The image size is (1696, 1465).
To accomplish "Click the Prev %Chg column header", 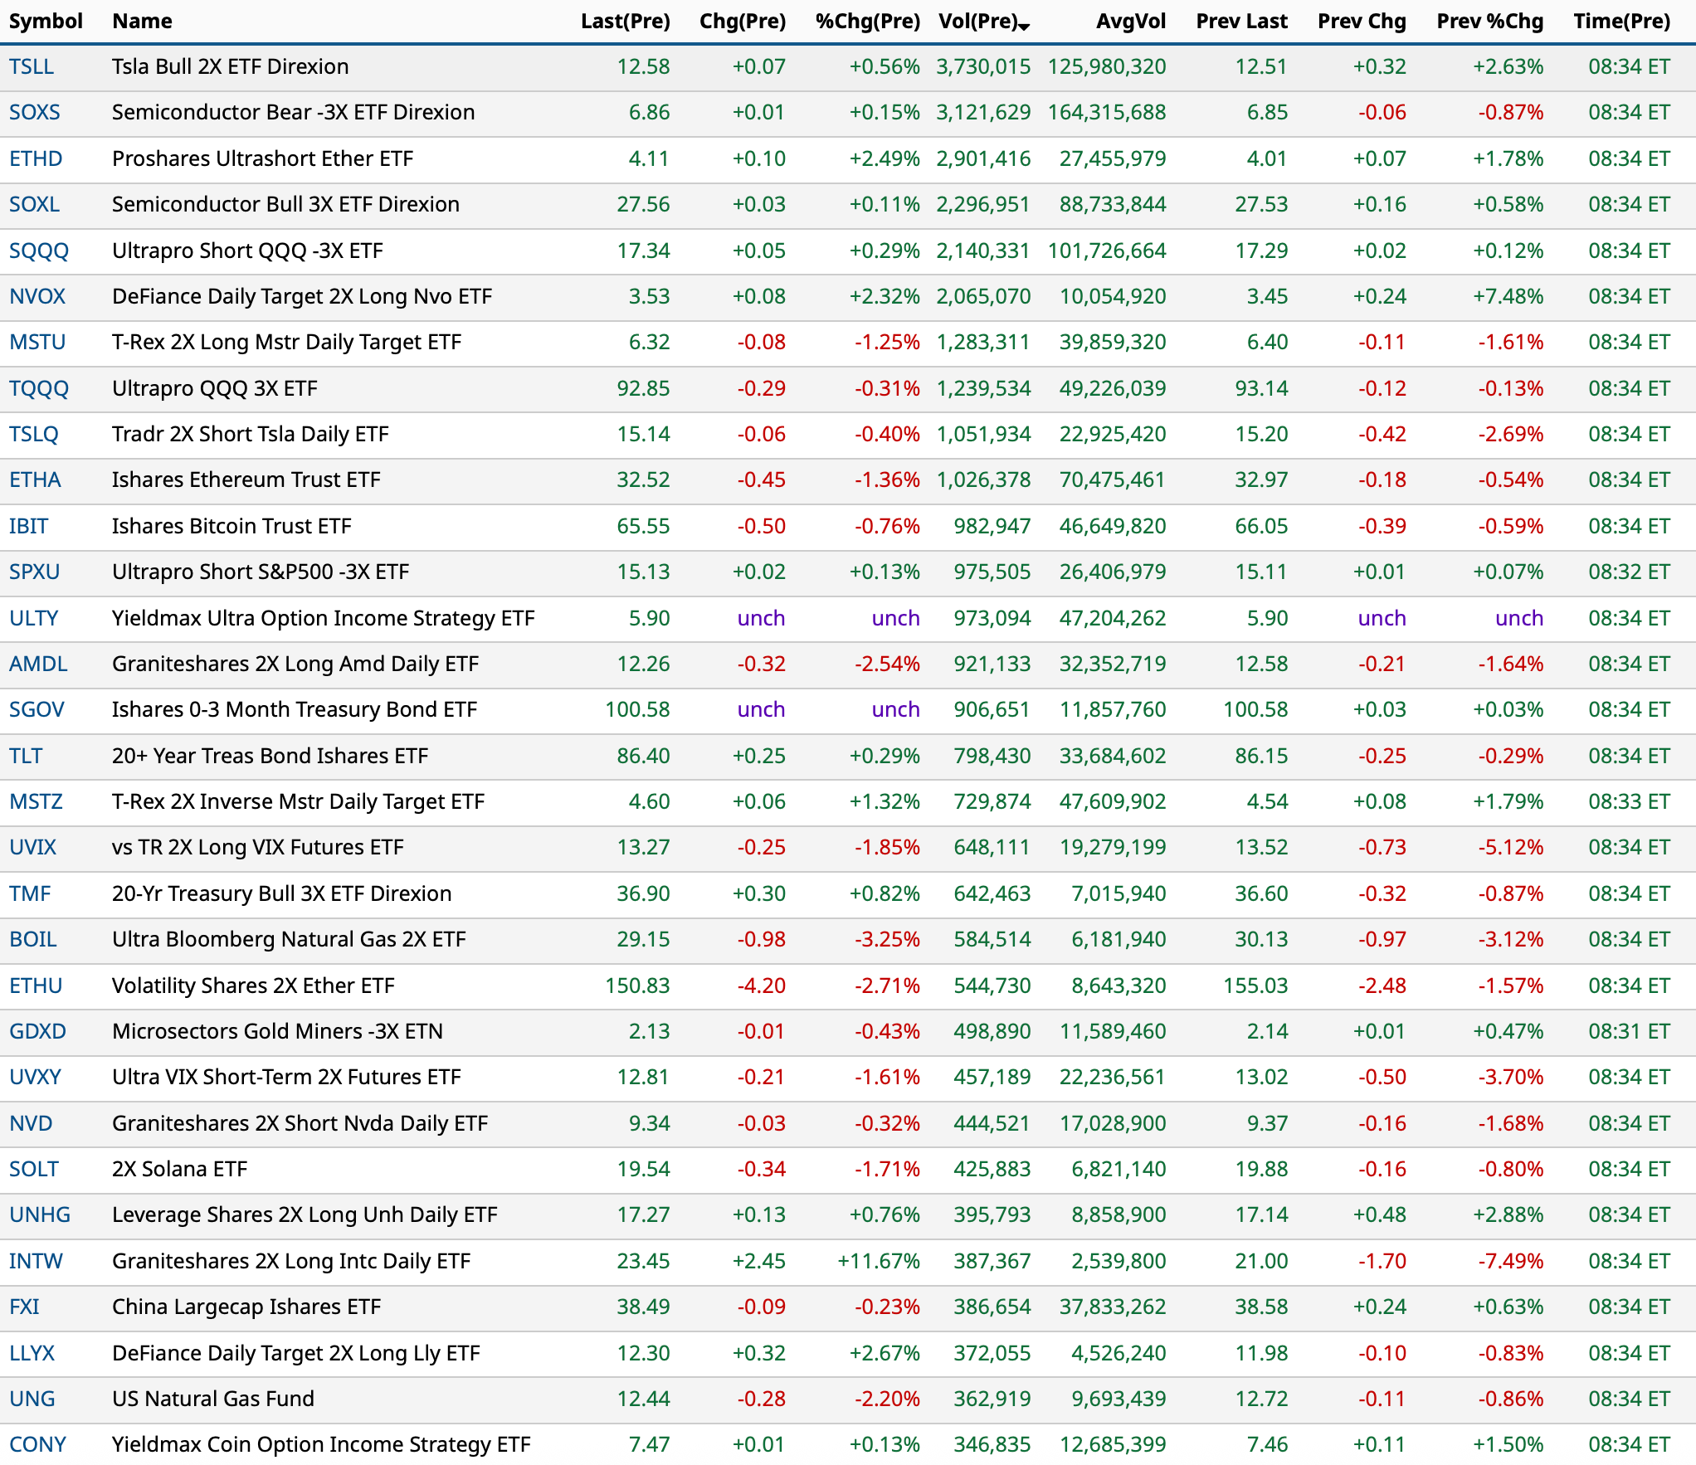I will click(x=1489, y=22).
